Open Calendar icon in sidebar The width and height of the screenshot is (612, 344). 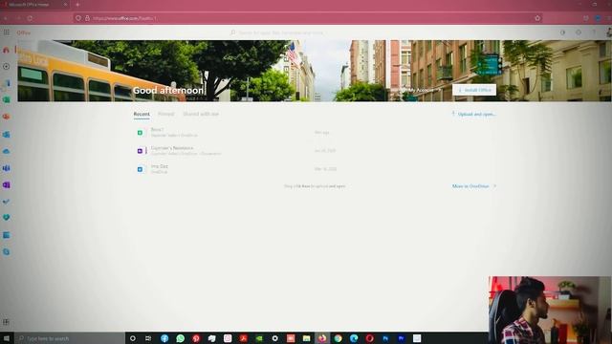[x=7, y=235]
